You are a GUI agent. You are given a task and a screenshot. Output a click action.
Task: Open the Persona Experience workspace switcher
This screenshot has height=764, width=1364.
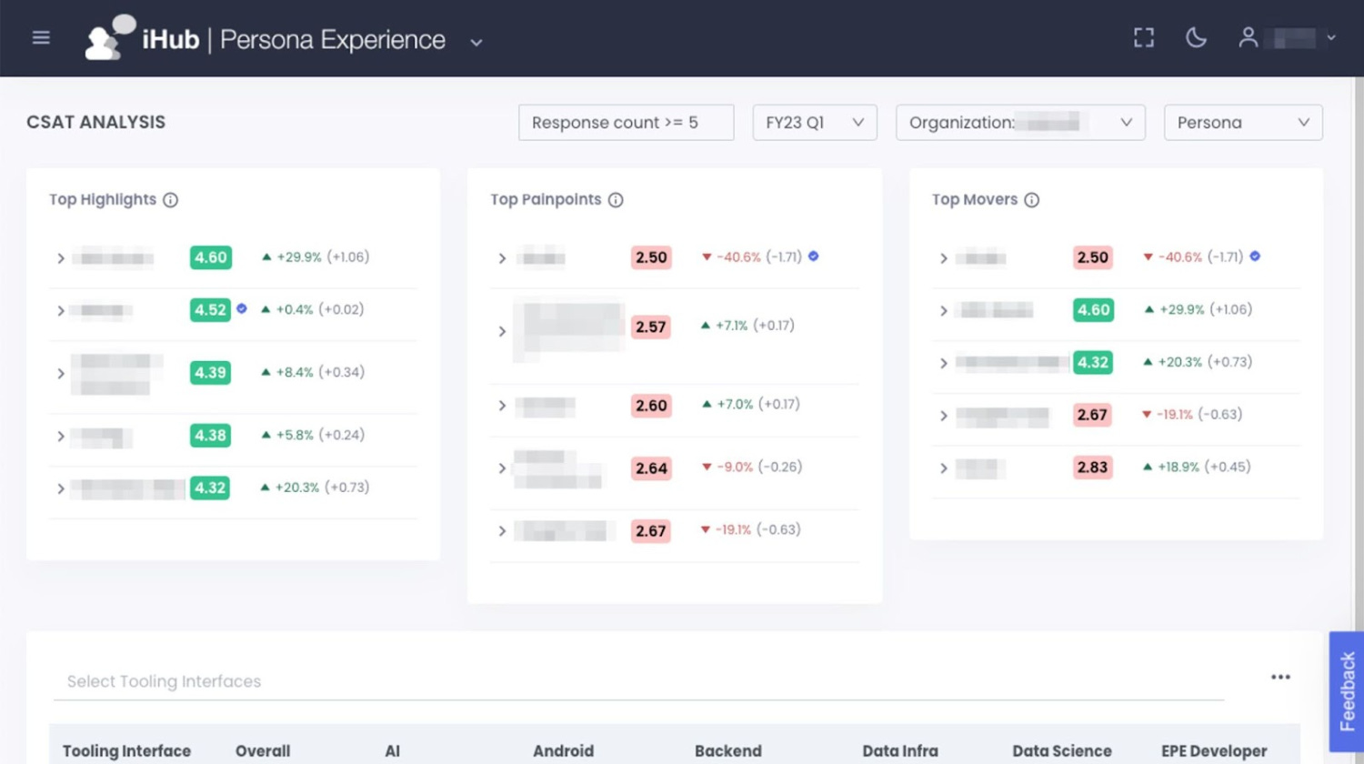click(476, 42)
